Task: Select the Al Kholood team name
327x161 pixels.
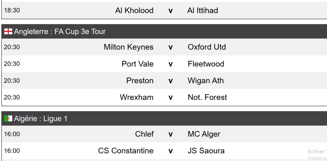Action: pyautogui.click(x=134, y=10)
